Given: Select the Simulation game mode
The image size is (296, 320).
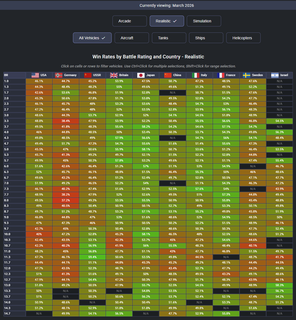Looking at the screenshot, I should tap(204, 21).
